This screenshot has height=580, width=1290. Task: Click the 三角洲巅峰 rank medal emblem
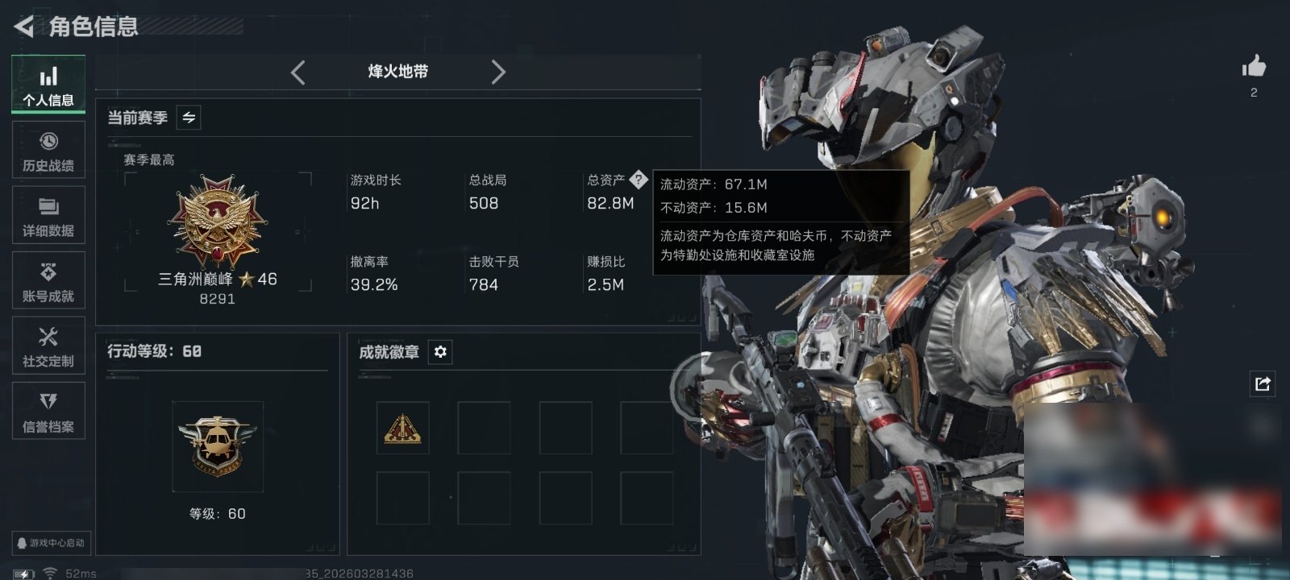(x=218, y=221)
